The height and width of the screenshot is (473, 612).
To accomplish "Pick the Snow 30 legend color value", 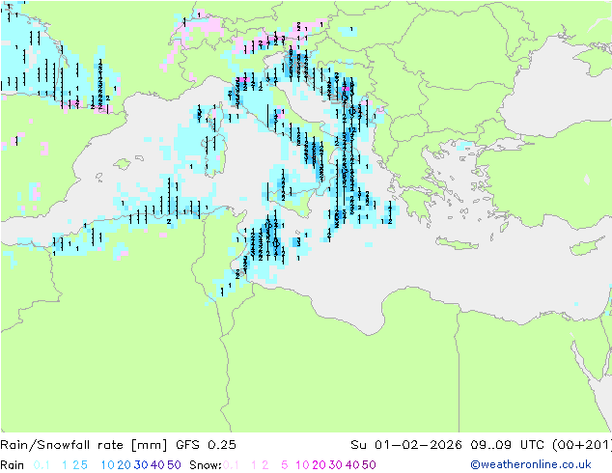I will pos(336,465).
